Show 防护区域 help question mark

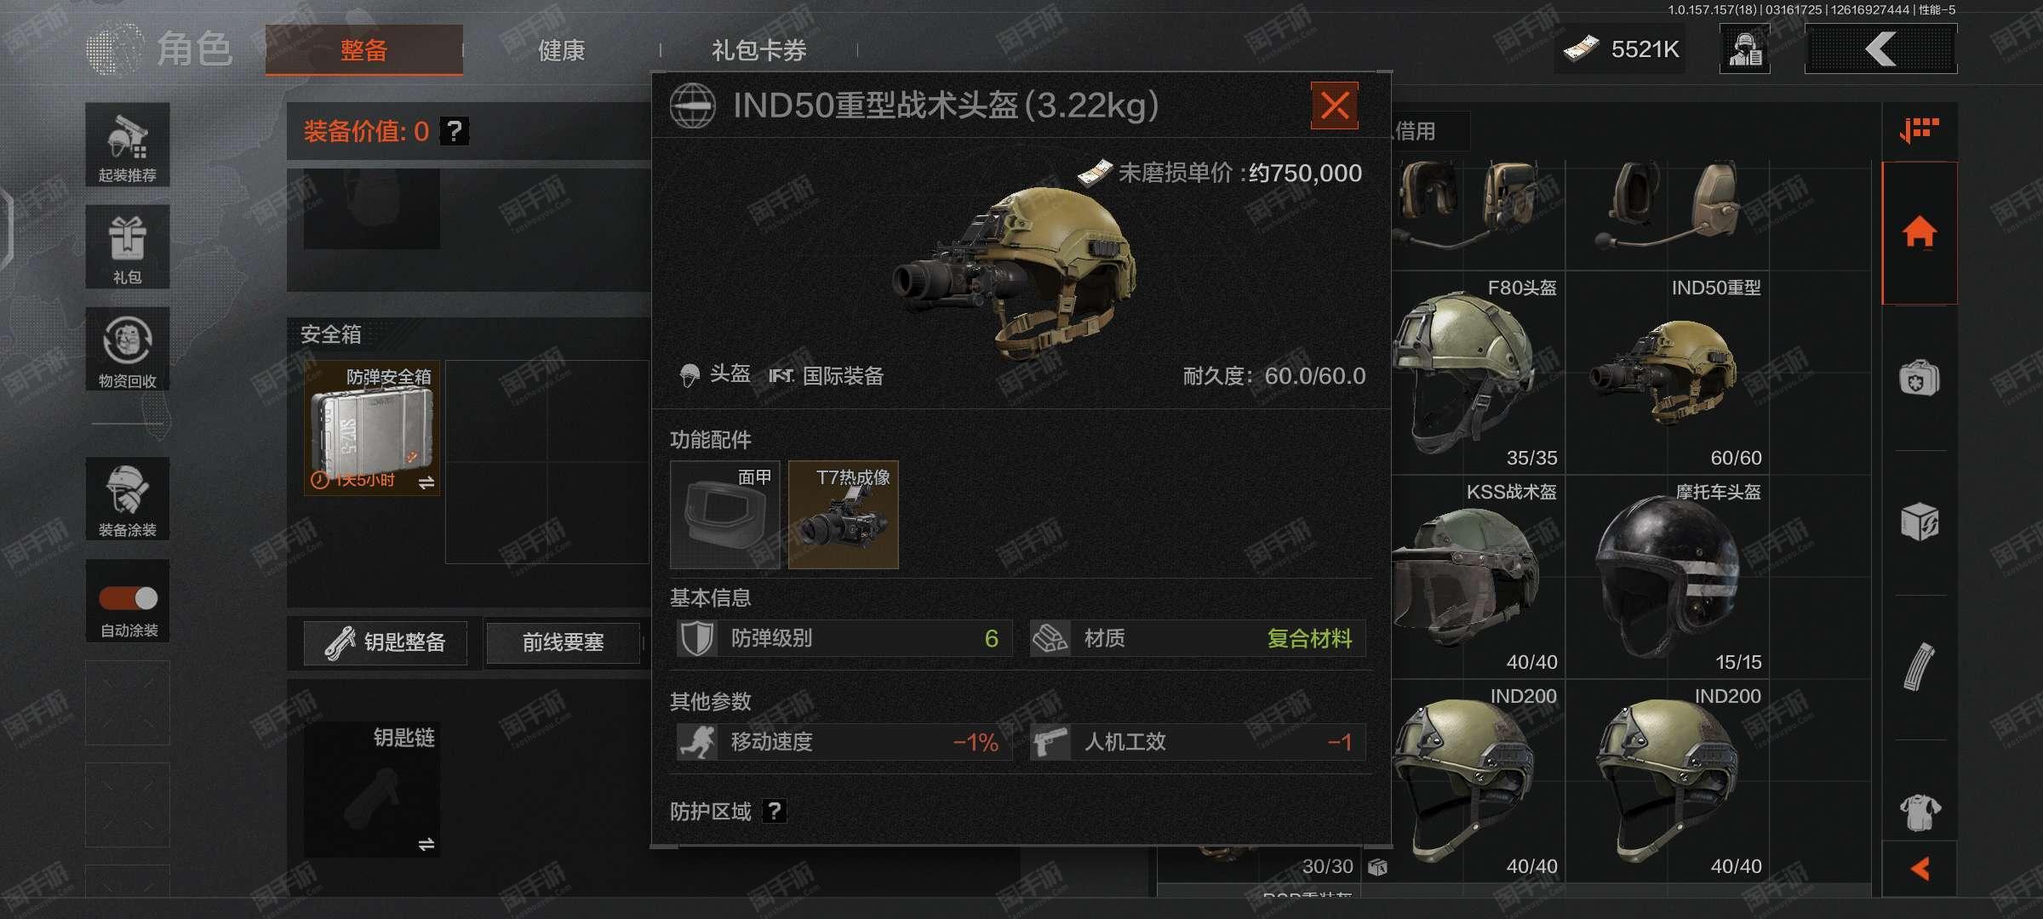(x=774, y=811)
